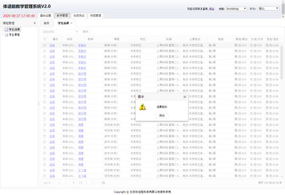
Task: Click 确定 button in the dialog
Action: click(162, 115)
